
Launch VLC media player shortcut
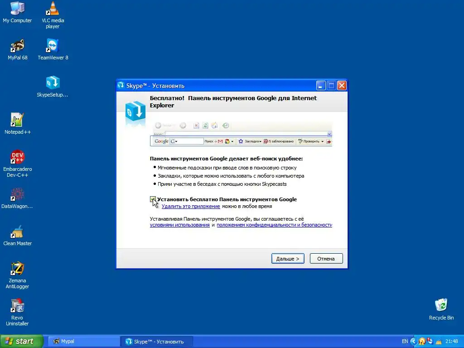(x=53, y=15)
